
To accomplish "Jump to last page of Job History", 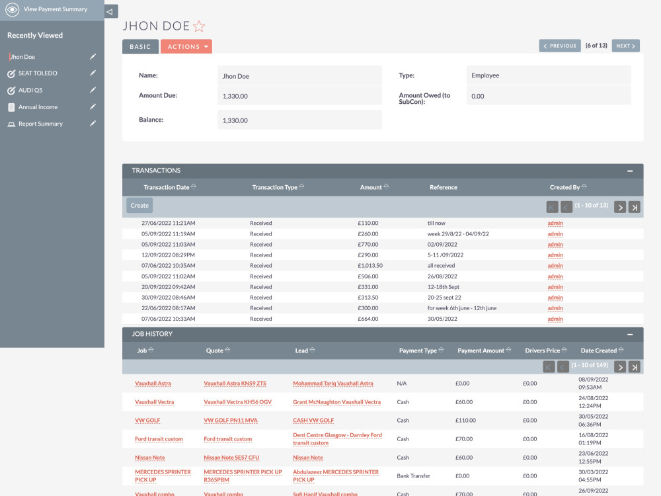I will click(x=635, y=367).
